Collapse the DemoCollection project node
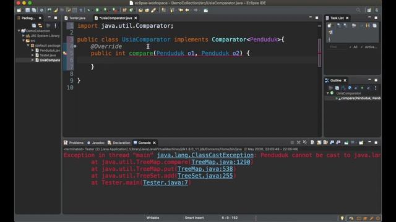396x222 pixels. [19, 31]
